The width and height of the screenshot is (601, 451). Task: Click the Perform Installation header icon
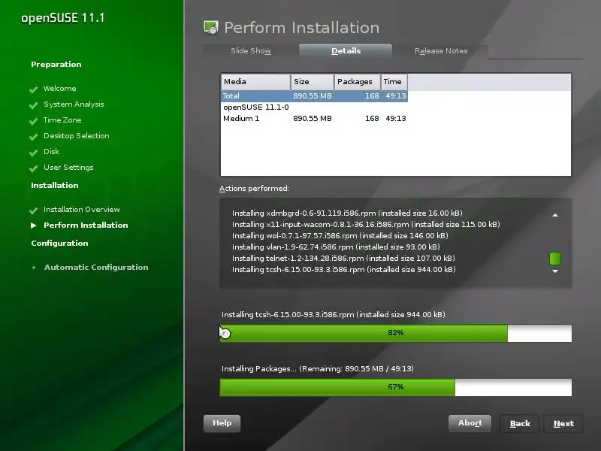click(211, 28)
